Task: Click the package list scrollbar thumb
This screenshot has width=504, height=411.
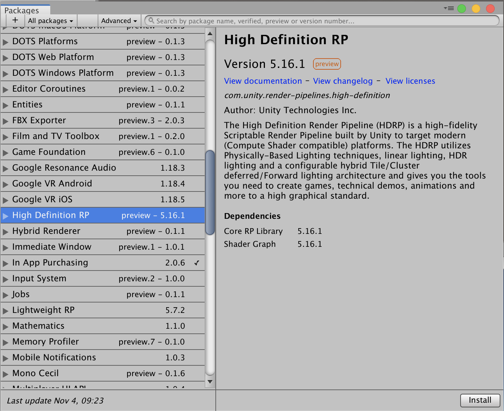Action: pos(210,192)
